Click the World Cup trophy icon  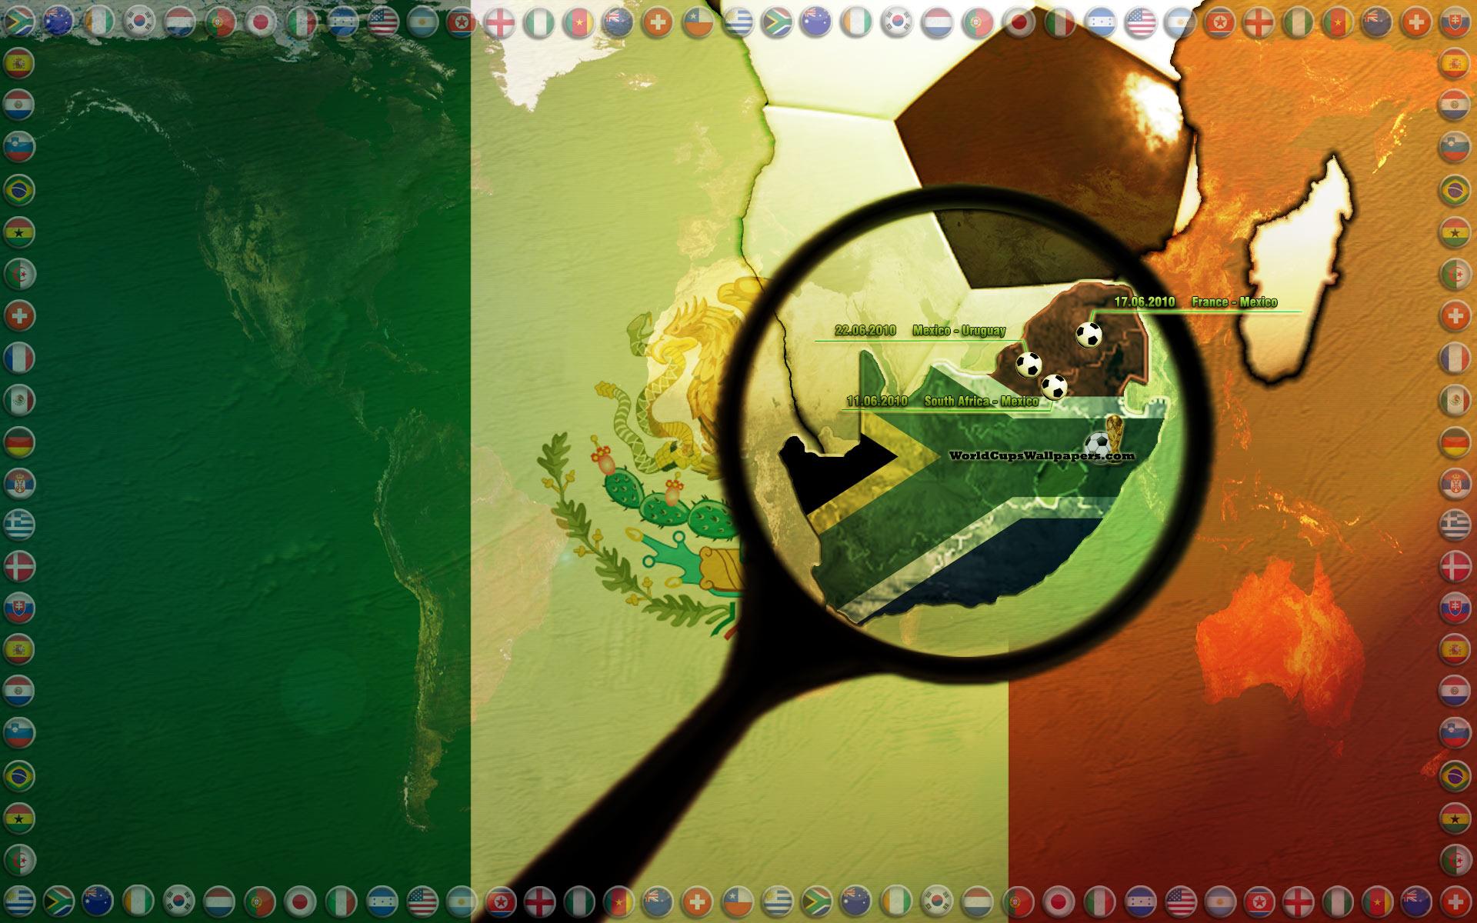click(x=1114, y=431)
